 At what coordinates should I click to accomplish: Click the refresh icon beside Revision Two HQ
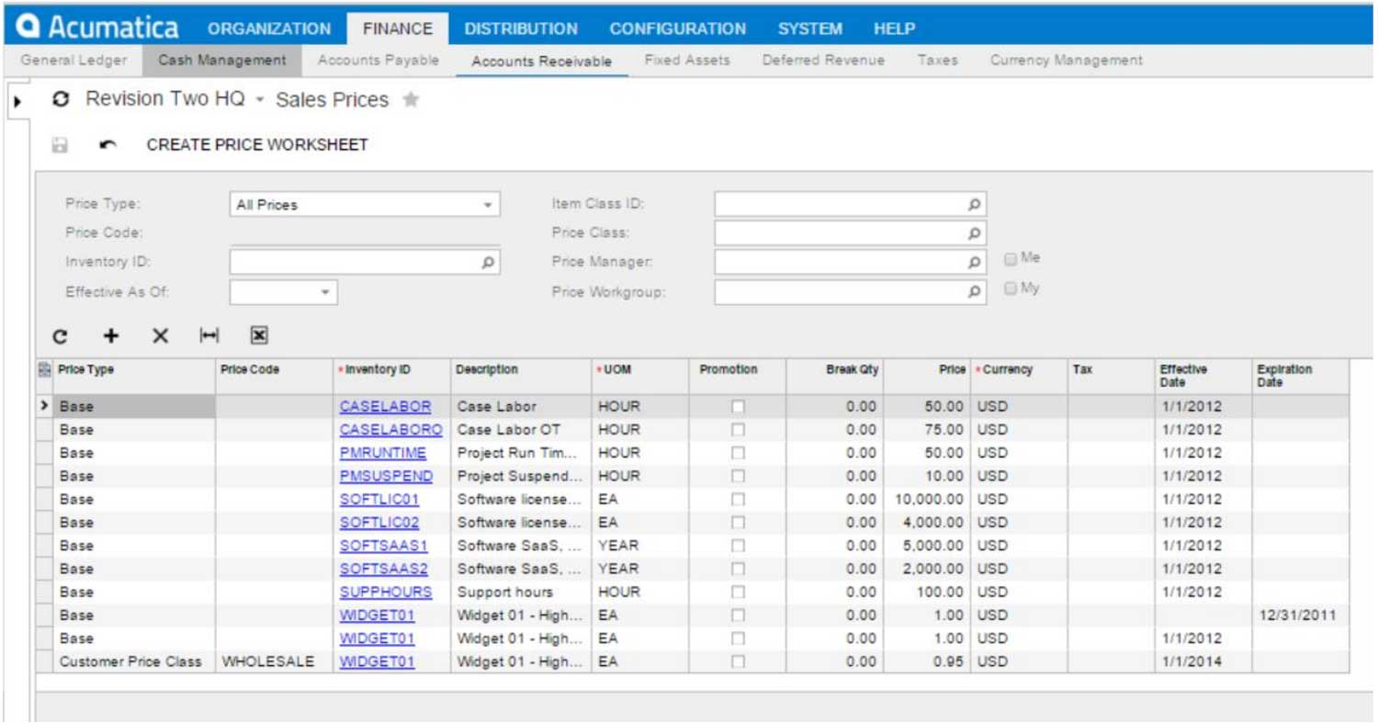[x=62, y=99]
